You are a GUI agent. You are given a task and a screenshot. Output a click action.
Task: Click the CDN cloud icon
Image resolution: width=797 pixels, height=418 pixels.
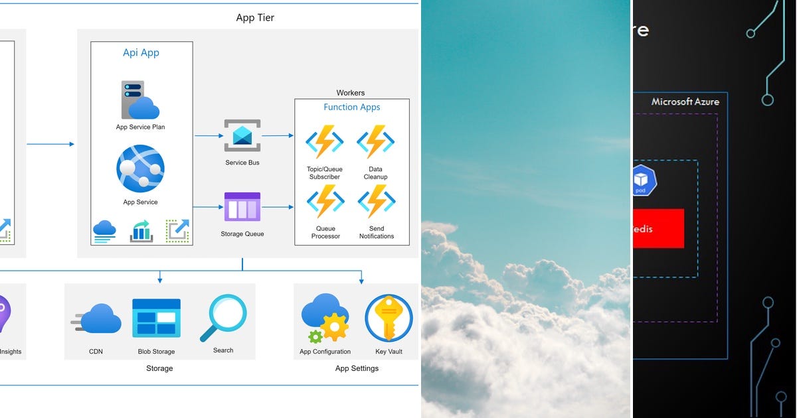click(x=96, y=318)
